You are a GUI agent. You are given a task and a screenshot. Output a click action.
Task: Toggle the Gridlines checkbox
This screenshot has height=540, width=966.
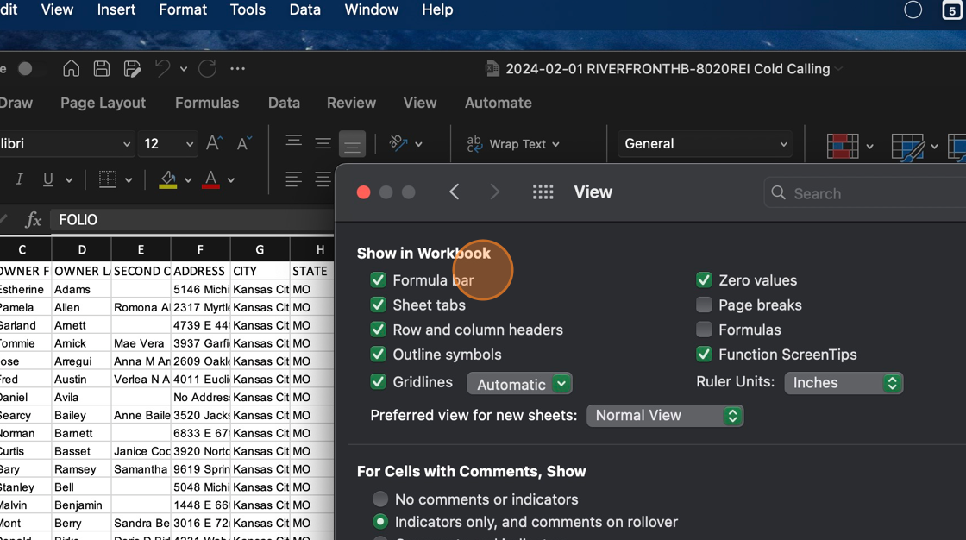tap(378, 382)
